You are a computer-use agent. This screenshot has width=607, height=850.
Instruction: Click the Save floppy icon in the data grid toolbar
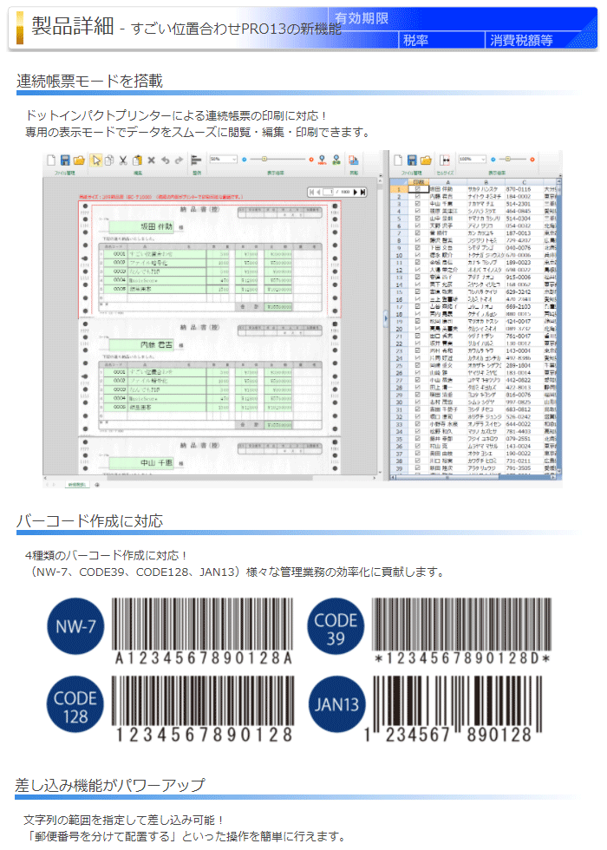[x=412, y=160]
